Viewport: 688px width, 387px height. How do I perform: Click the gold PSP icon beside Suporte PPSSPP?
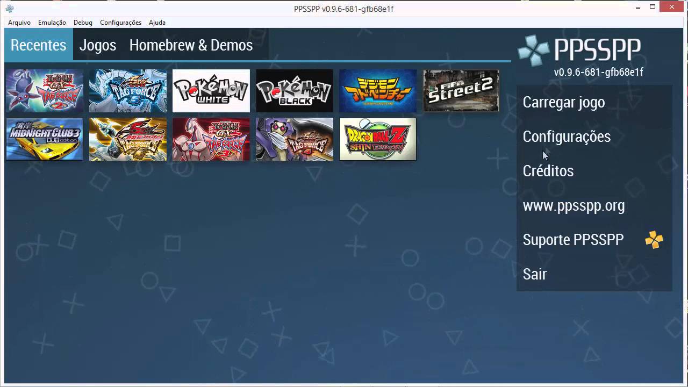point(654,240)
